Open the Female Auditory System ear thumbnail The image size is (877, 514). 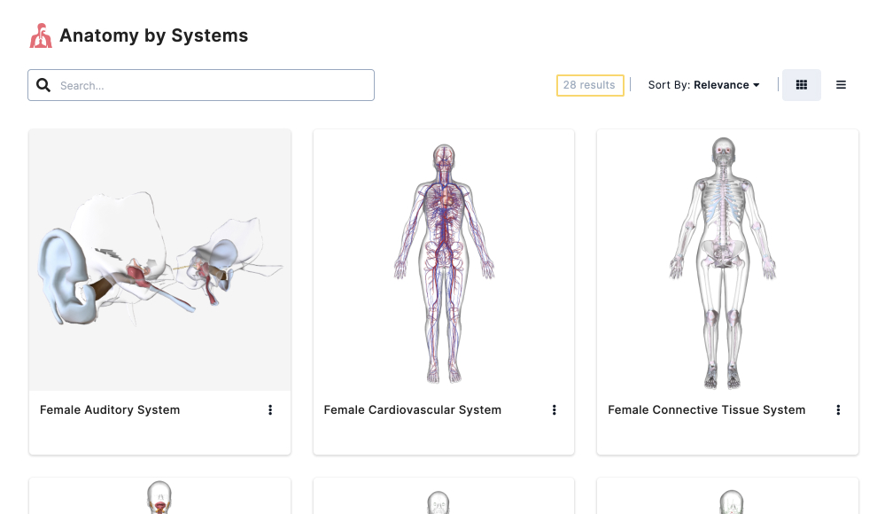coord(160,260)
